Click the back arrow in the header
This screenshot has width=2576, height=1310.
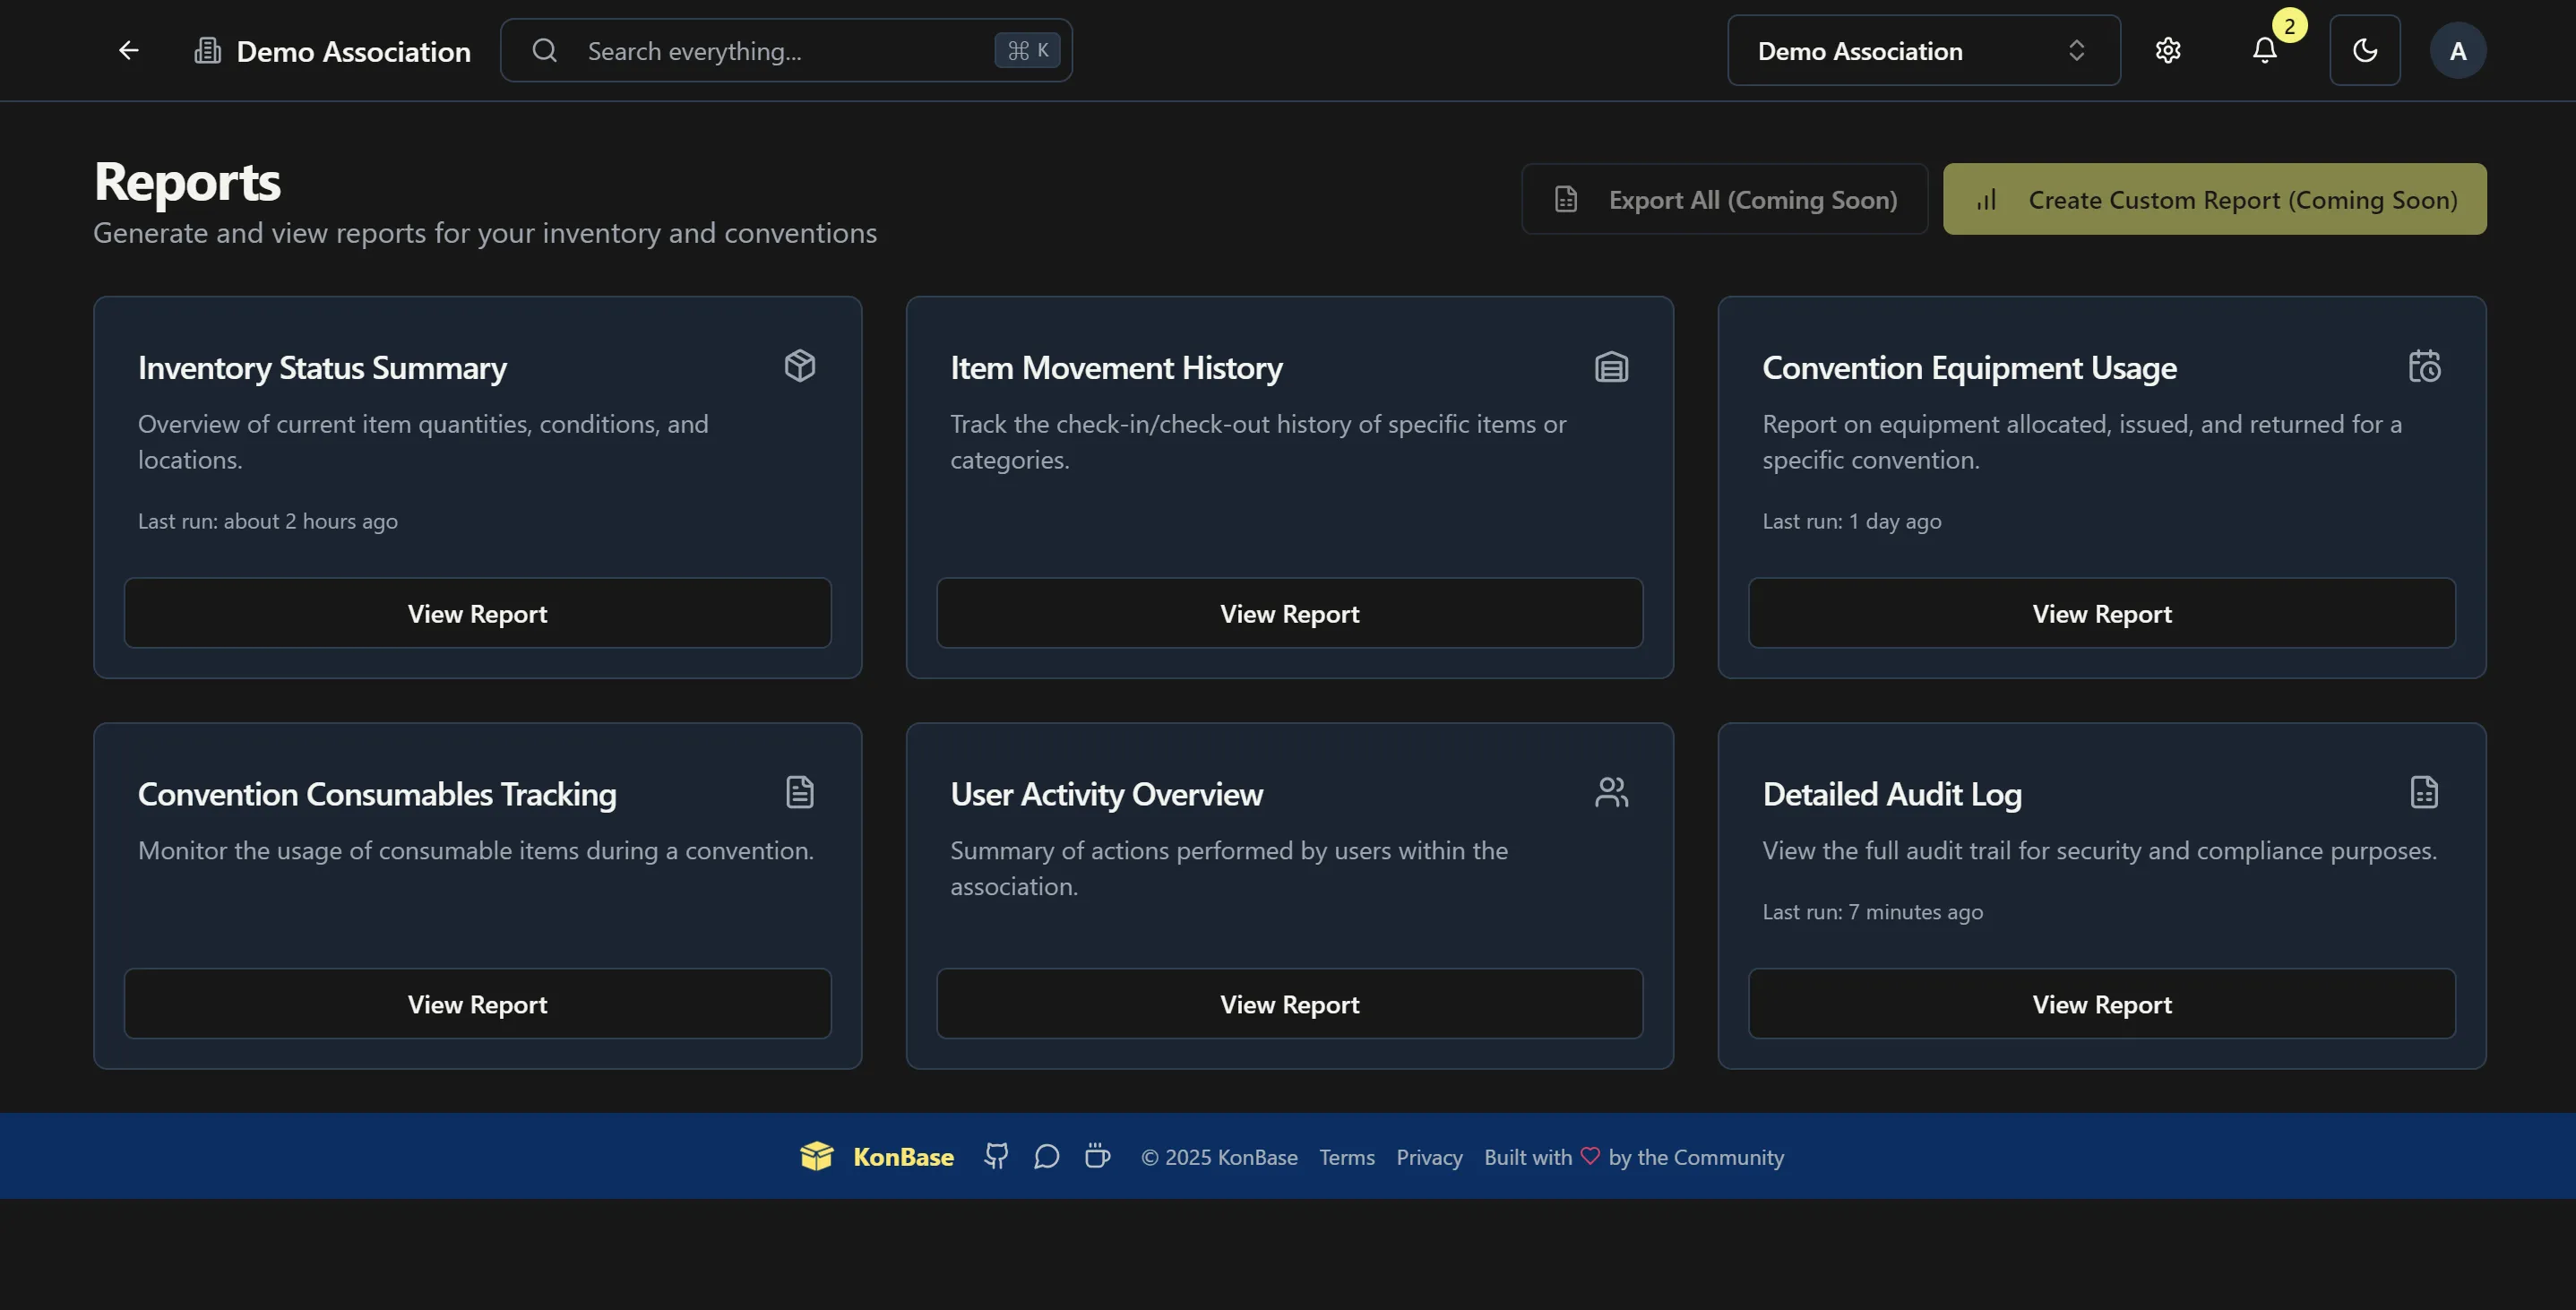click(x=128, y=50)
